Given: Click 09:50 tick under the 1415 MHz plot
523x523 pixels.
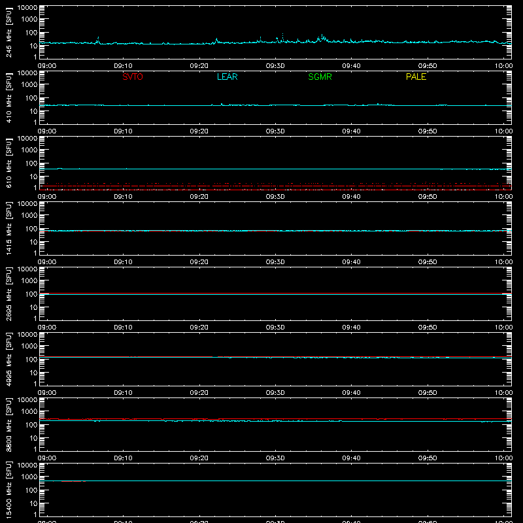Looking at the screenshot, I should [428, 262].
